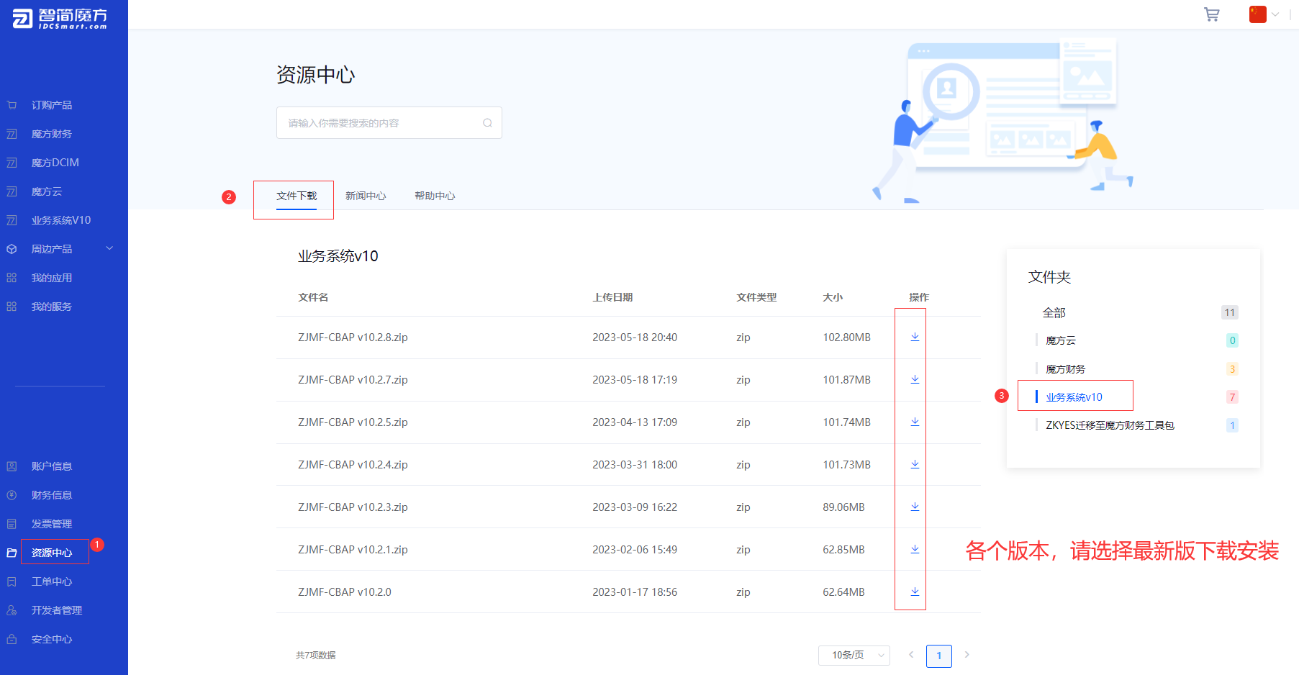Focus the resource search input field
The image size is (1299, 675).
[x=389, y=123]
